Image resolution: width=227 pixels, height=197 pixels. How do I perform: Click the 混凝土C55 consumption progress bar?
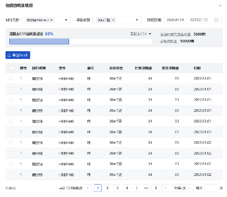point(81,41)
